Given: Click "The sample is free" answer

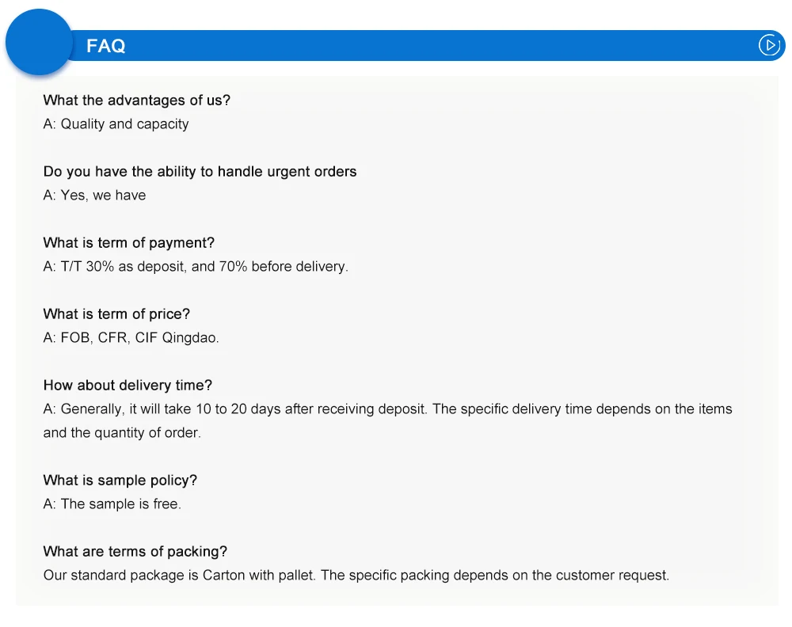Looking at the screenshot, I should point(112,504).
